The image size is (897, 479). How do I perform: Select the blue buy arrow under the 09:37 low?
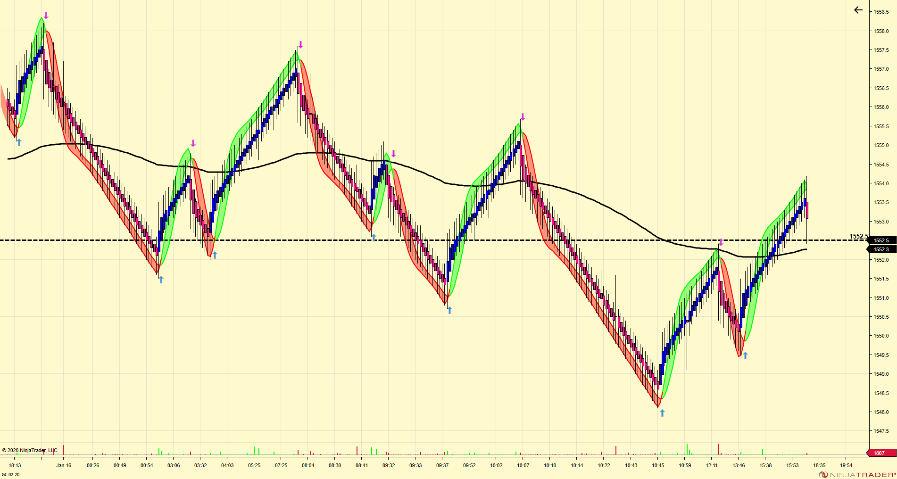pyautogui.click(x=449, y=310)
